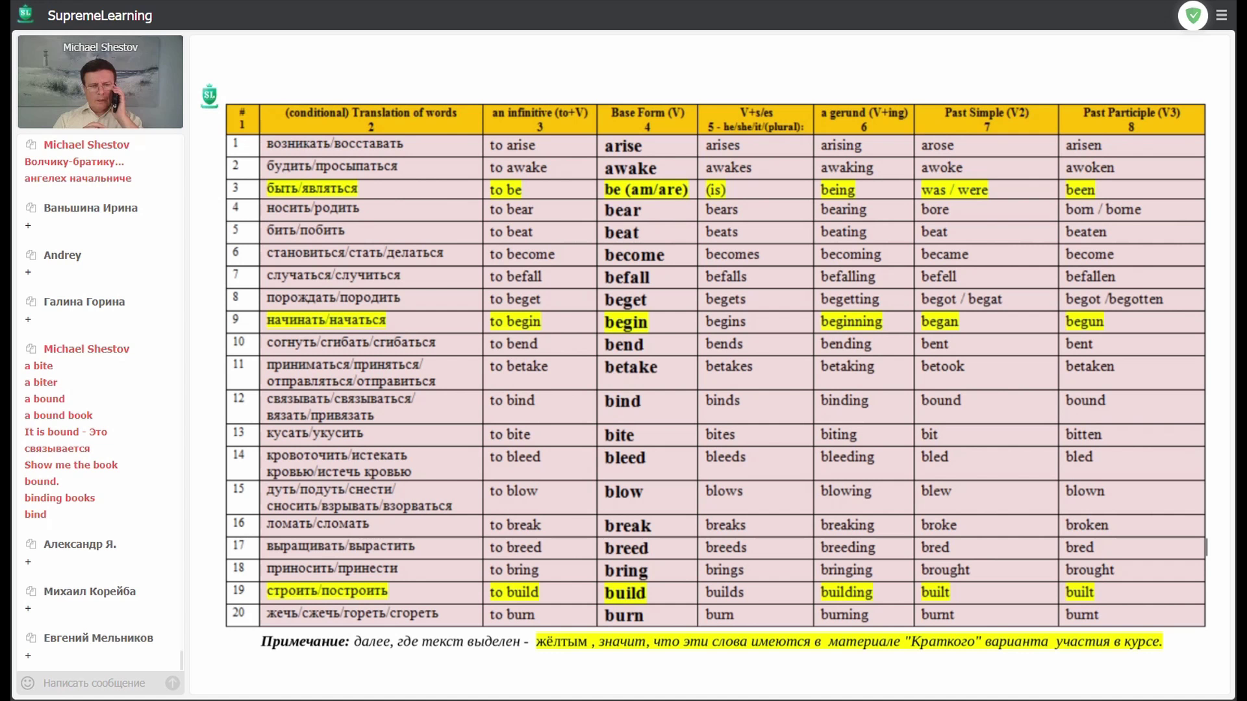Click copy icon beside Михаил Корейба
Screen dimensions: 1247x701
[31, 591]
